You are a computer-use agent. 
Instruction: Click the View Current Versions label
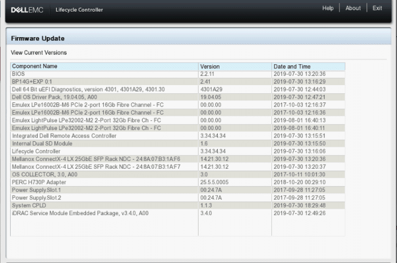(x=39, y=52)
